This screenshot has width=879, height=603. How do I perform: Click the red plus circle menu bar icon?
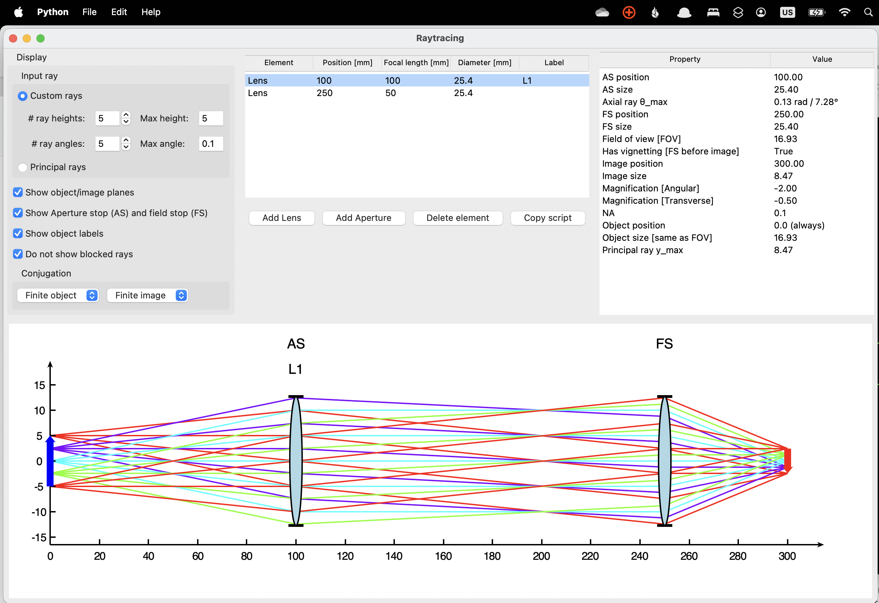pyautogui.click(x=629, y=12)
